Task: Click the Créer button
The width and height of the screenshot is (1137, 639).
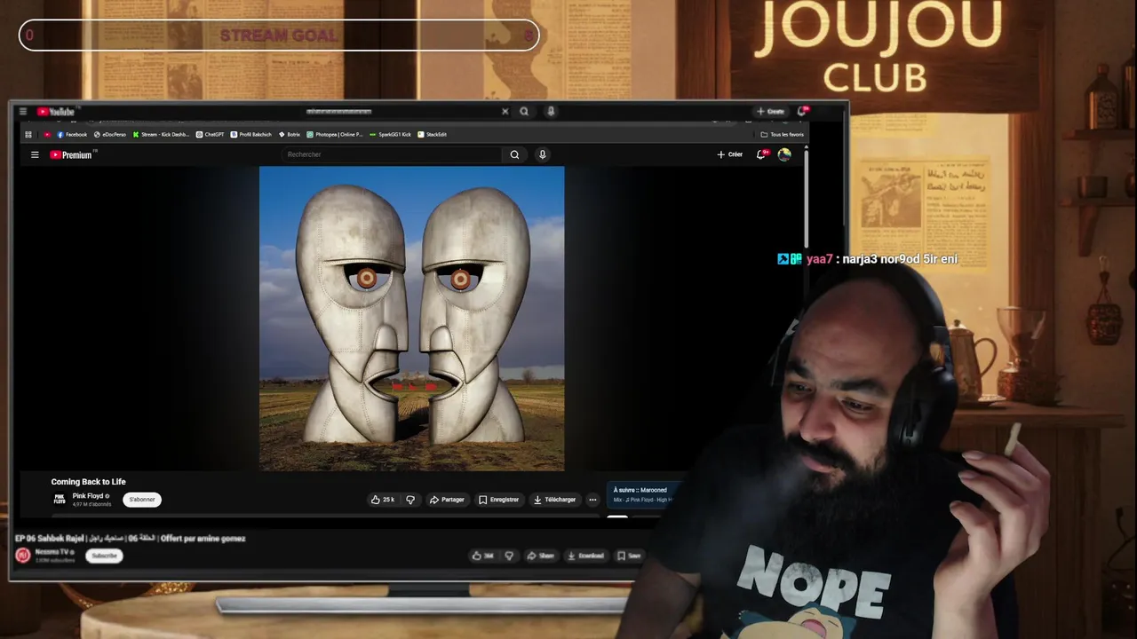Action: [x=729, y=154]
